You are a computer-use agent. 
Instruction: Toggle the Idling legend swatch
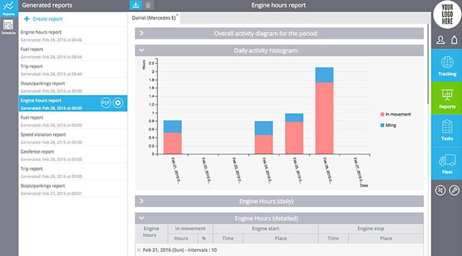[x=382, y=125]
